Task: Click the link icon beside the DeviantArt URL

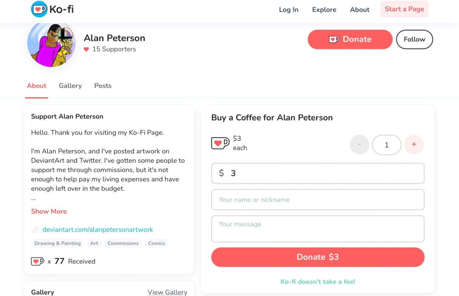Action: click(x=36, y=230)
